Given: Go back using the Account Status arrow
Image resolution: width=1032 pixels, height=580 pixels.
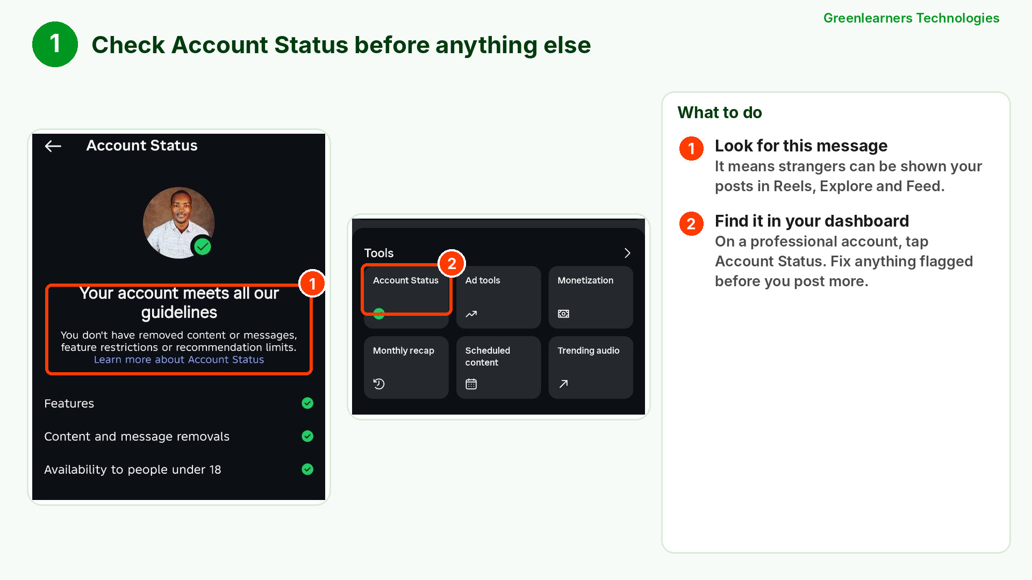Looking at the screenshot, I should click(53, 146).
